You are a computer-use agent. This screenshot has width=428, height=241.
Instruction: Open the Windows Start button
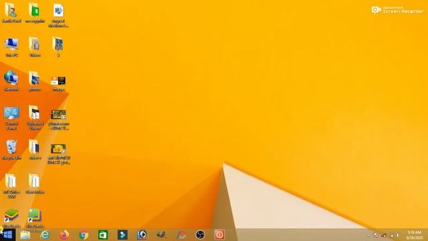tap(7, 235)
